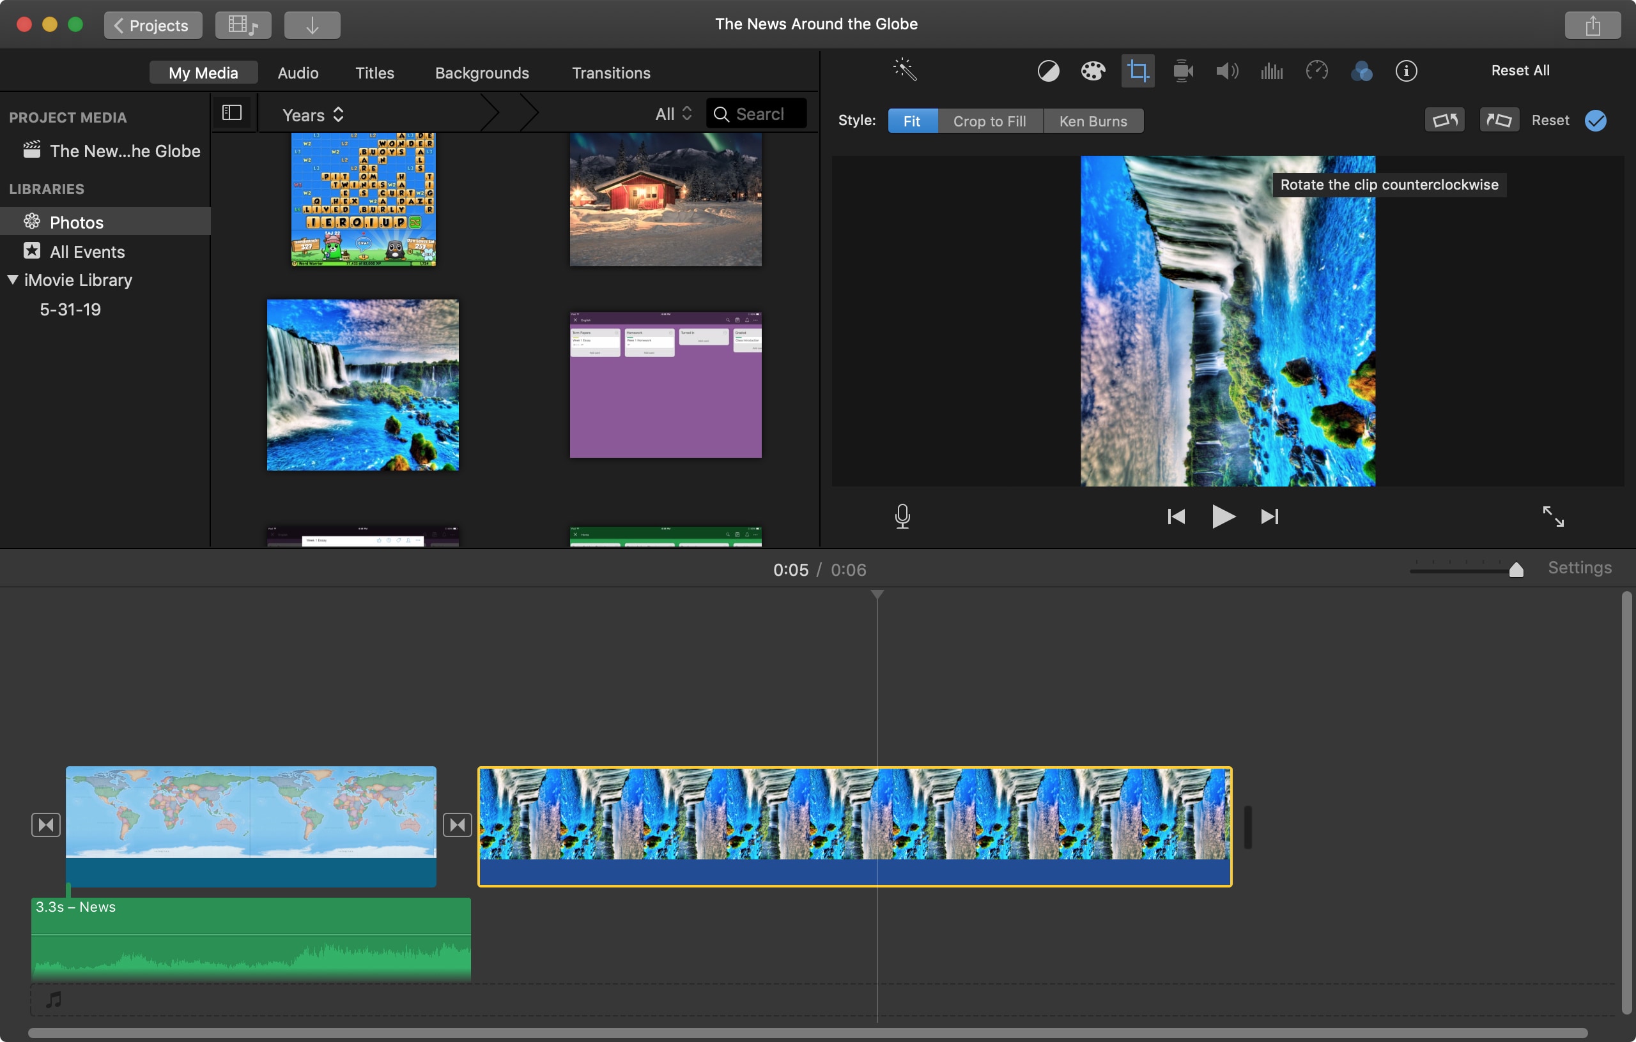Click the waterfall image thumbnail
The width and height of the screenshot is (1636, 1042).
(x=362, y=384)
